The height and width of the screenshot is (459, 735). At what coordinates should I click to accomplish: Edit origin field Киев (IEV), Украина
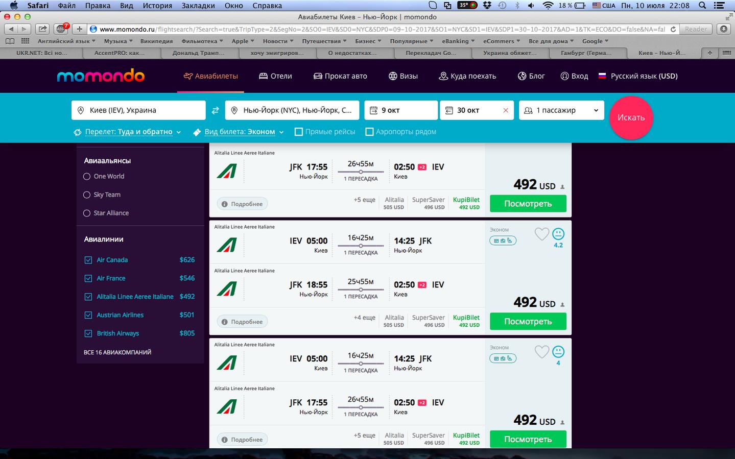click(x=138, y=110)
